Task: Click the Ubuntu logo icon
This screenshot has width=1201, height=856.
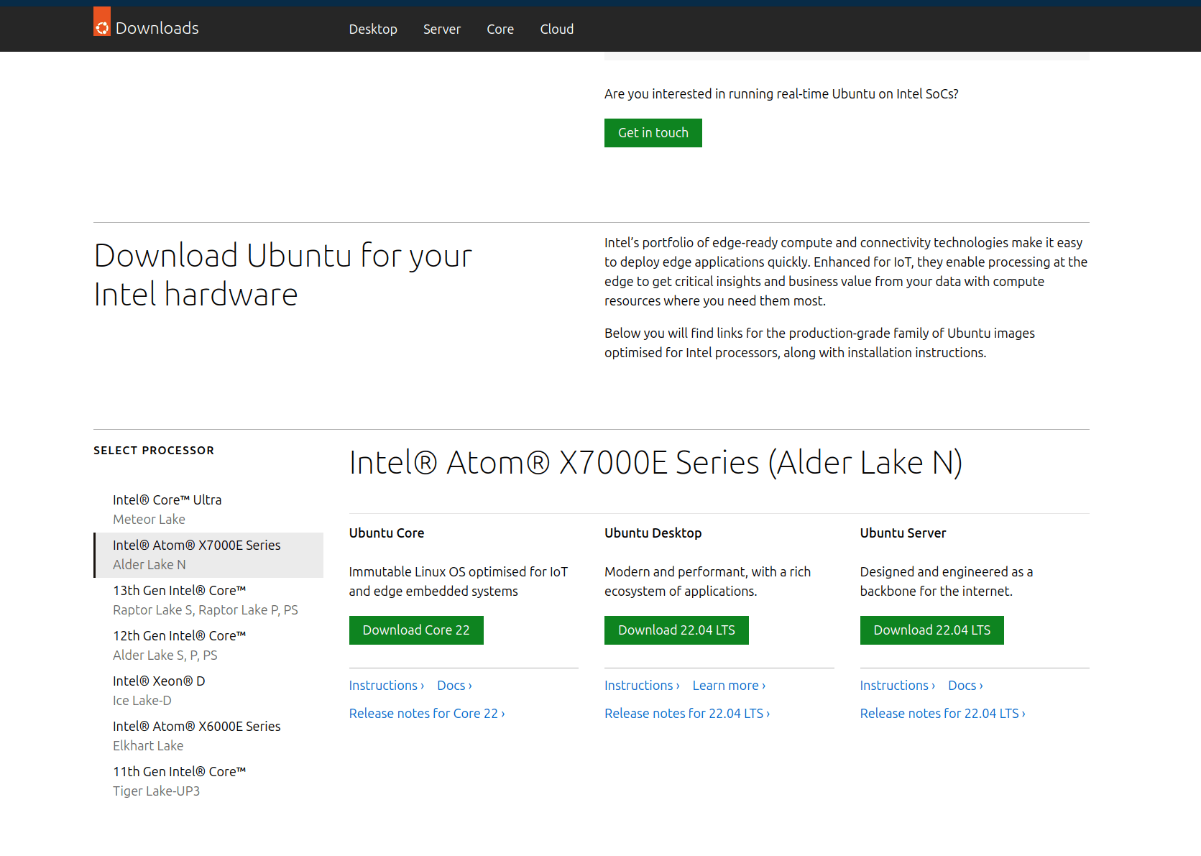Action: [102, 22]
